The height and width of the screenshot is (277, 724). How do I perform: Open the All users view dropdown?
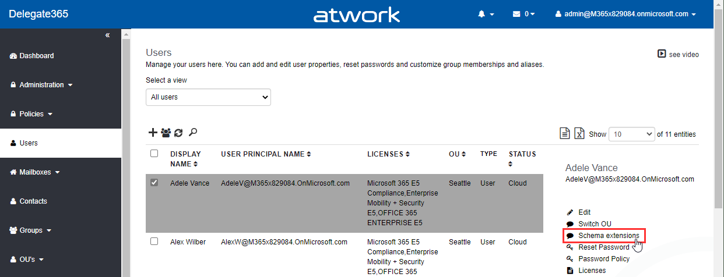[208, 97]
